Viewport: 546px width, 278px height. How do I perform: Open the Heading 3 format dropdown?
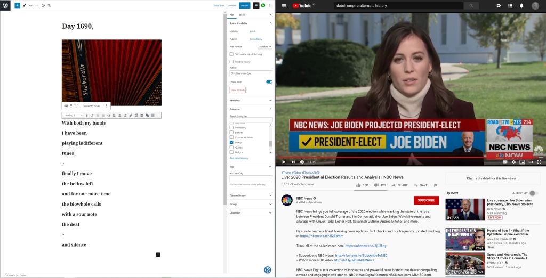(73, 115)
